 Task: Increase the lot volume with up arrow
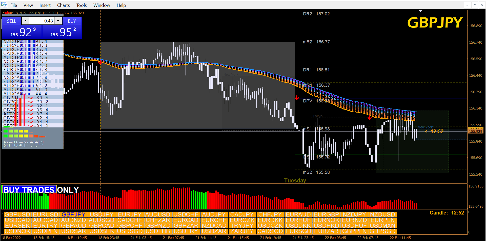pos(58,21)
